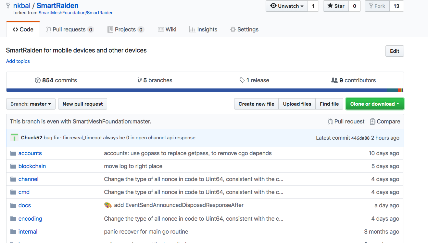Click the docs folder icon
The height and width of the screenshot is (243, 428).
13,205
